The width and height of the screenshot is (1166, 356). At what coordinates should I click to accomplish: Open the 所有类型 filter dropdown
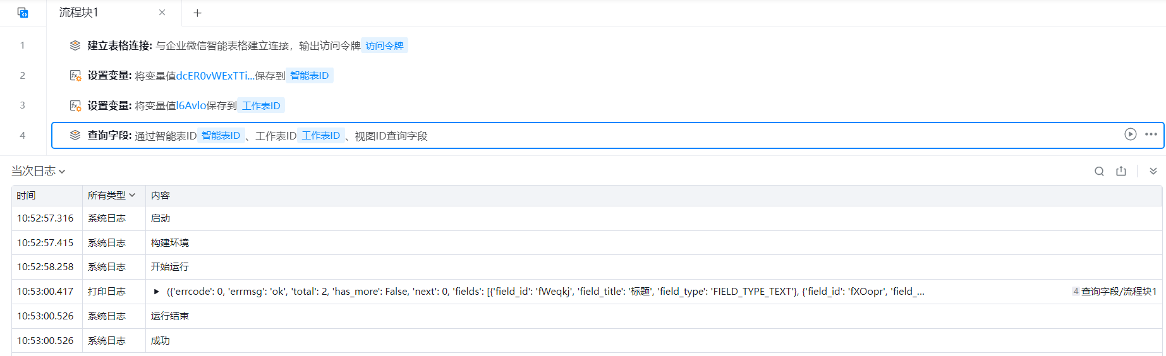pos(111,196)
